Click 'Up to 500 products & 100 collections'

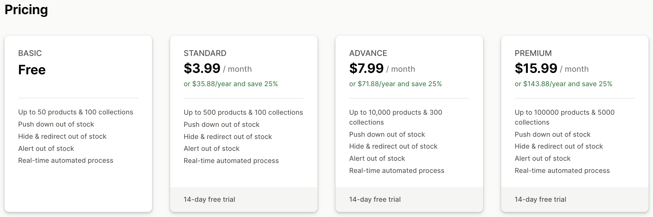coord(243,112)
